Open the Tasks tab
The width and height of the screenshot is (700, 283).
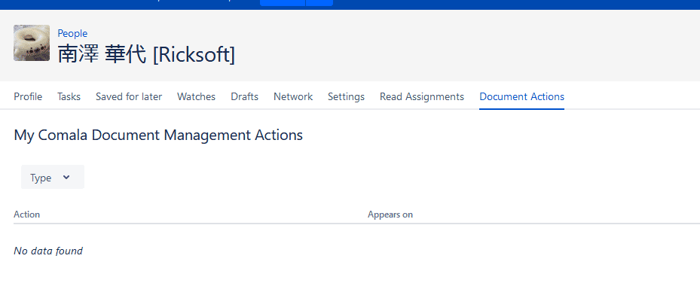coord(69,96)
